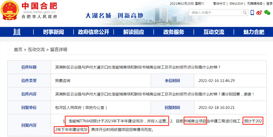This screenshot has height=137, width=273.
Task: Click the 留言详细 breadcrumb text
Action: tap(59, 50)
